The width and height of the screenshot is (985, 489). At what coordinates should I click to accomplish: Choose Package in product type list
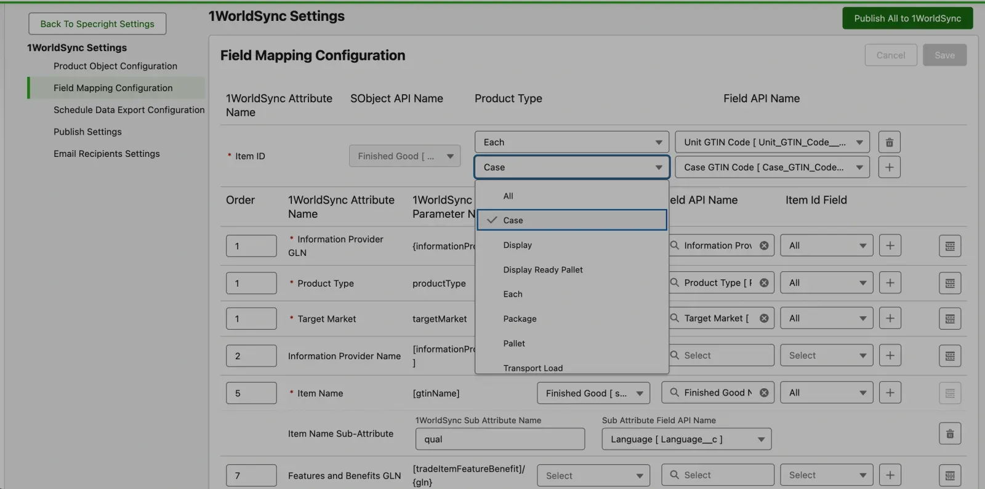click(x=572, y=319)
